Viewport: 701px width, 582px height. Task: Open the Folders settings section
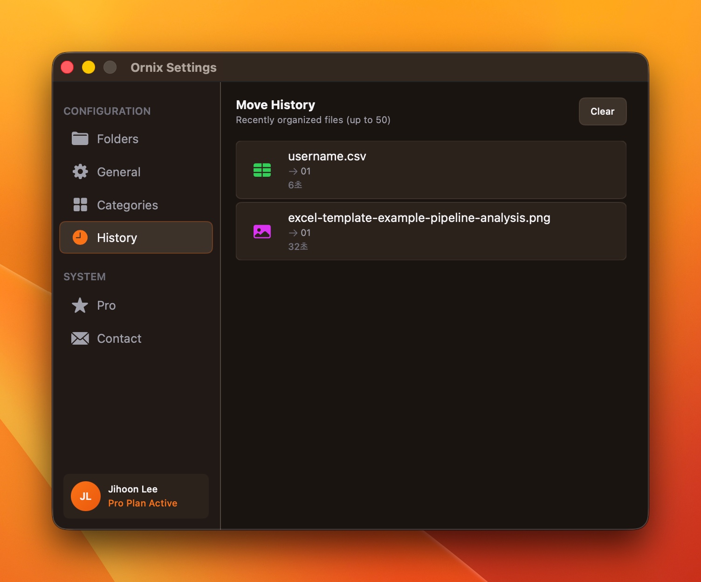(117, 139)
